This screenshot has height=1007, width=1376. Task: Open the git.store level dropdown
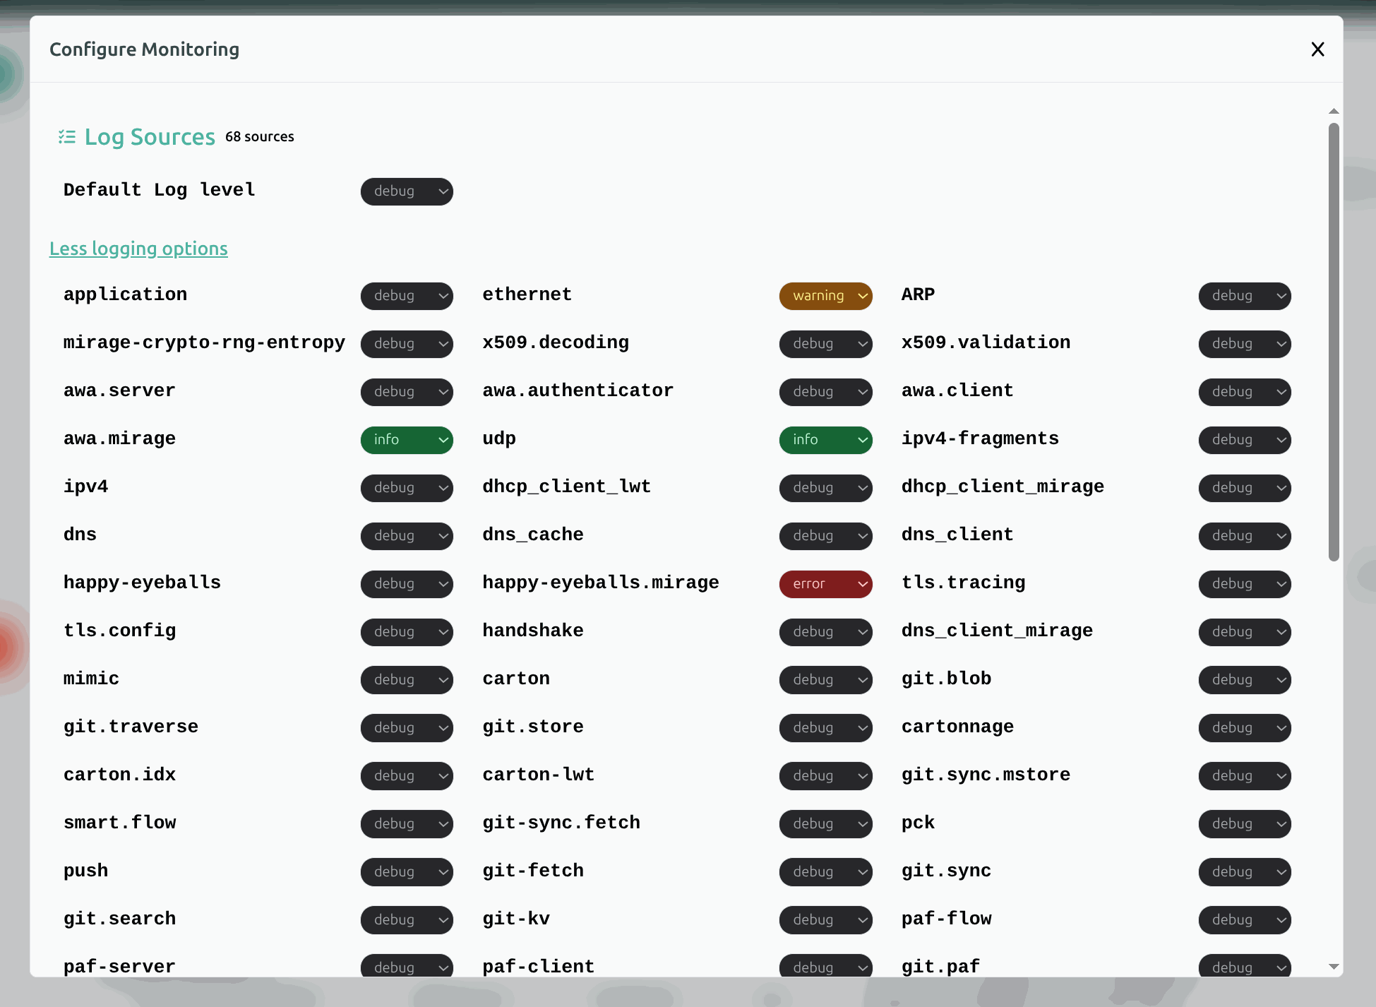click(825, 728)
